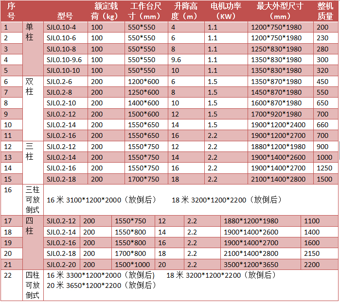Click the 四柱可放倒式 category cell

(x=33, y=285)
